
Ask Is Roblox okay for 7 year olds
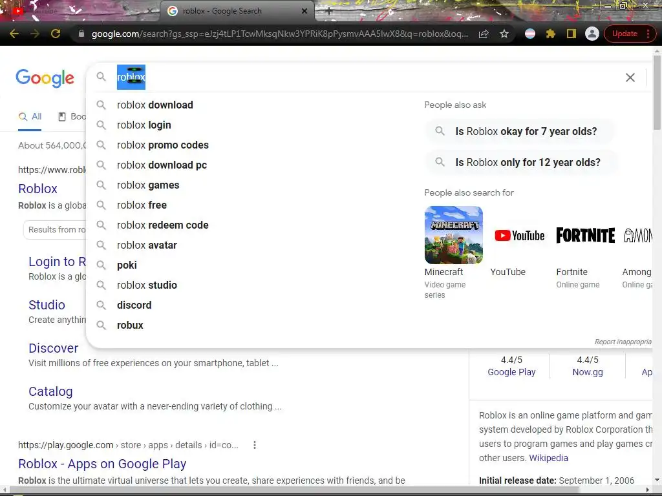pos(520,132)
